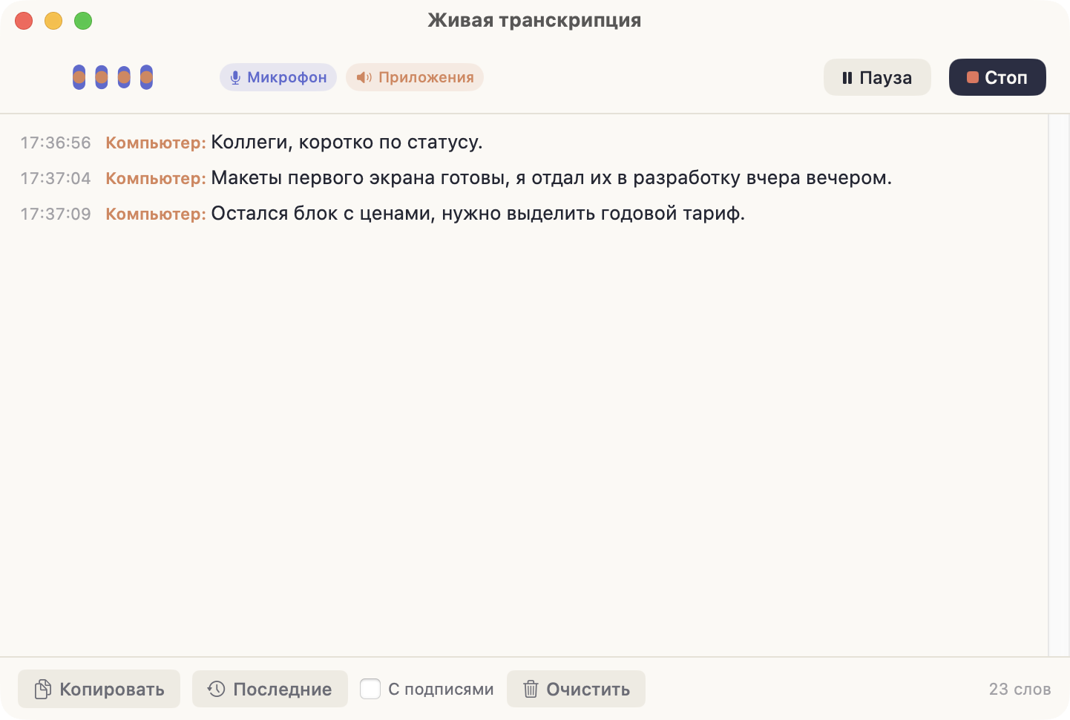The height and width of the screenshot is (720, 1070).
Task: Click the copy icon in Копировать button
Action: tap(44, 689)
